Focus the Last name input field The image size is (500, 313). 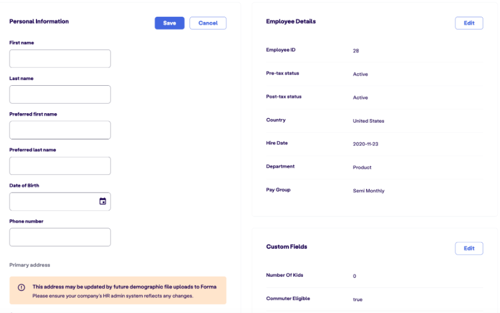(60, 94)
